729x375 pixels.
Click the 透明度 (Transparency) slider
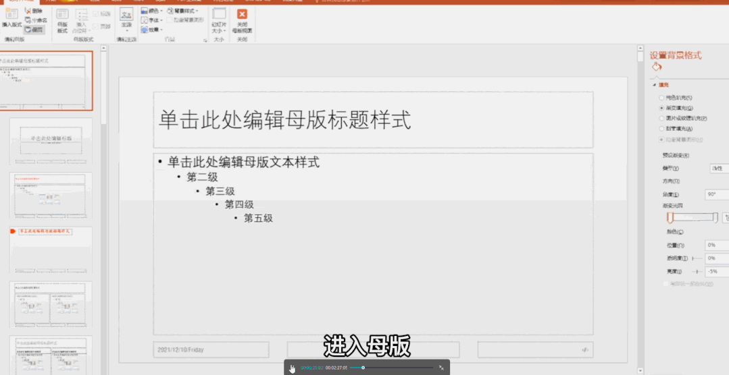pos(697,258)
